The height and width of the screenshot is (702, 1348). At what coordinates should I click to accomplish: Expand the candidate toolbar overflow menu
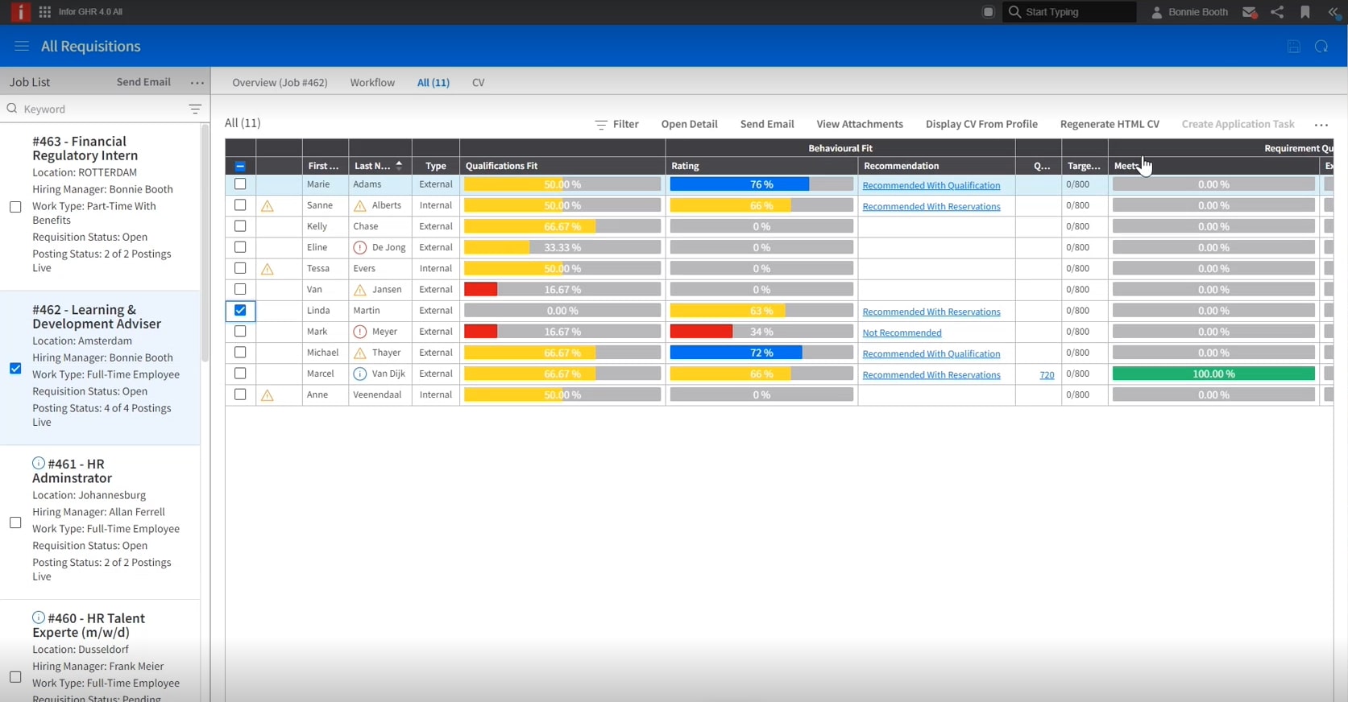[1321, 125]
